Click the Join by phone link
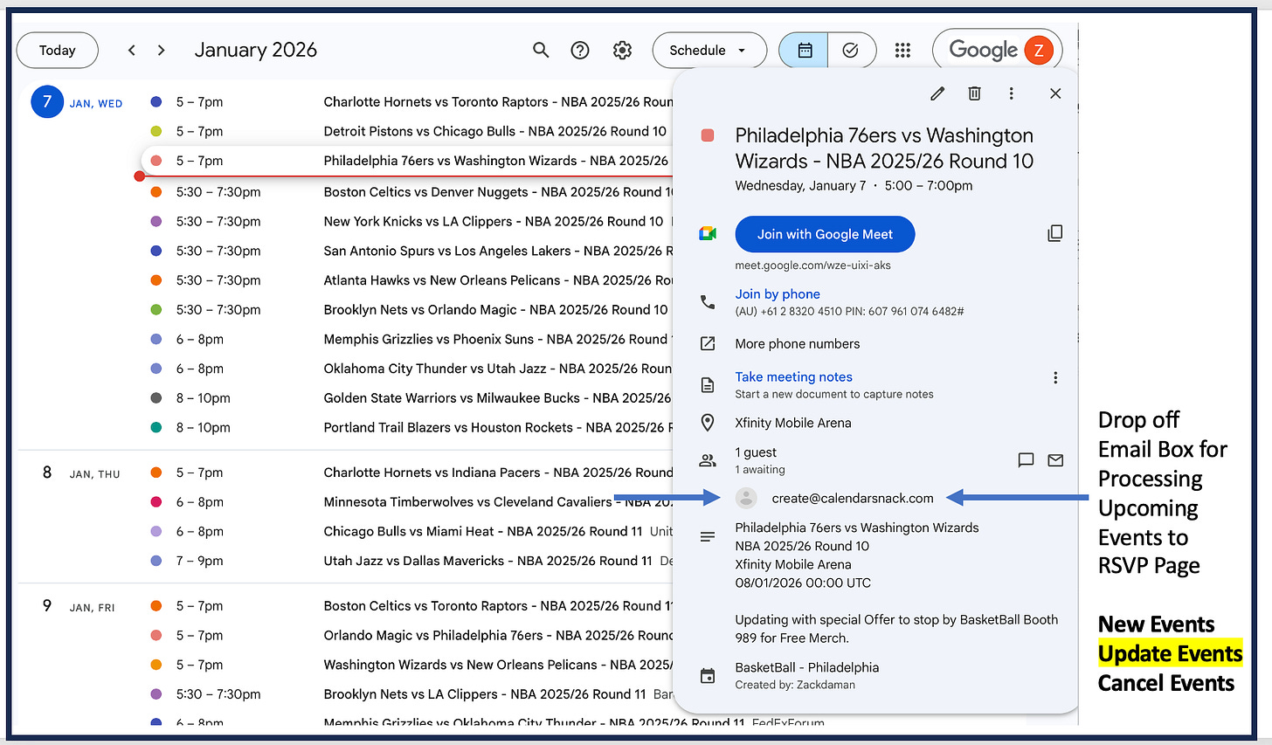This screenshot has height=745, width=1272. click(778, 294)
